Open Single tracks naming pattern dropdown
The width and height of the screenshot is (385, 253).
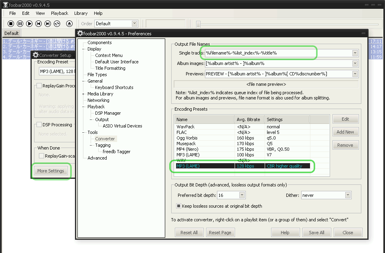point(355,53)
